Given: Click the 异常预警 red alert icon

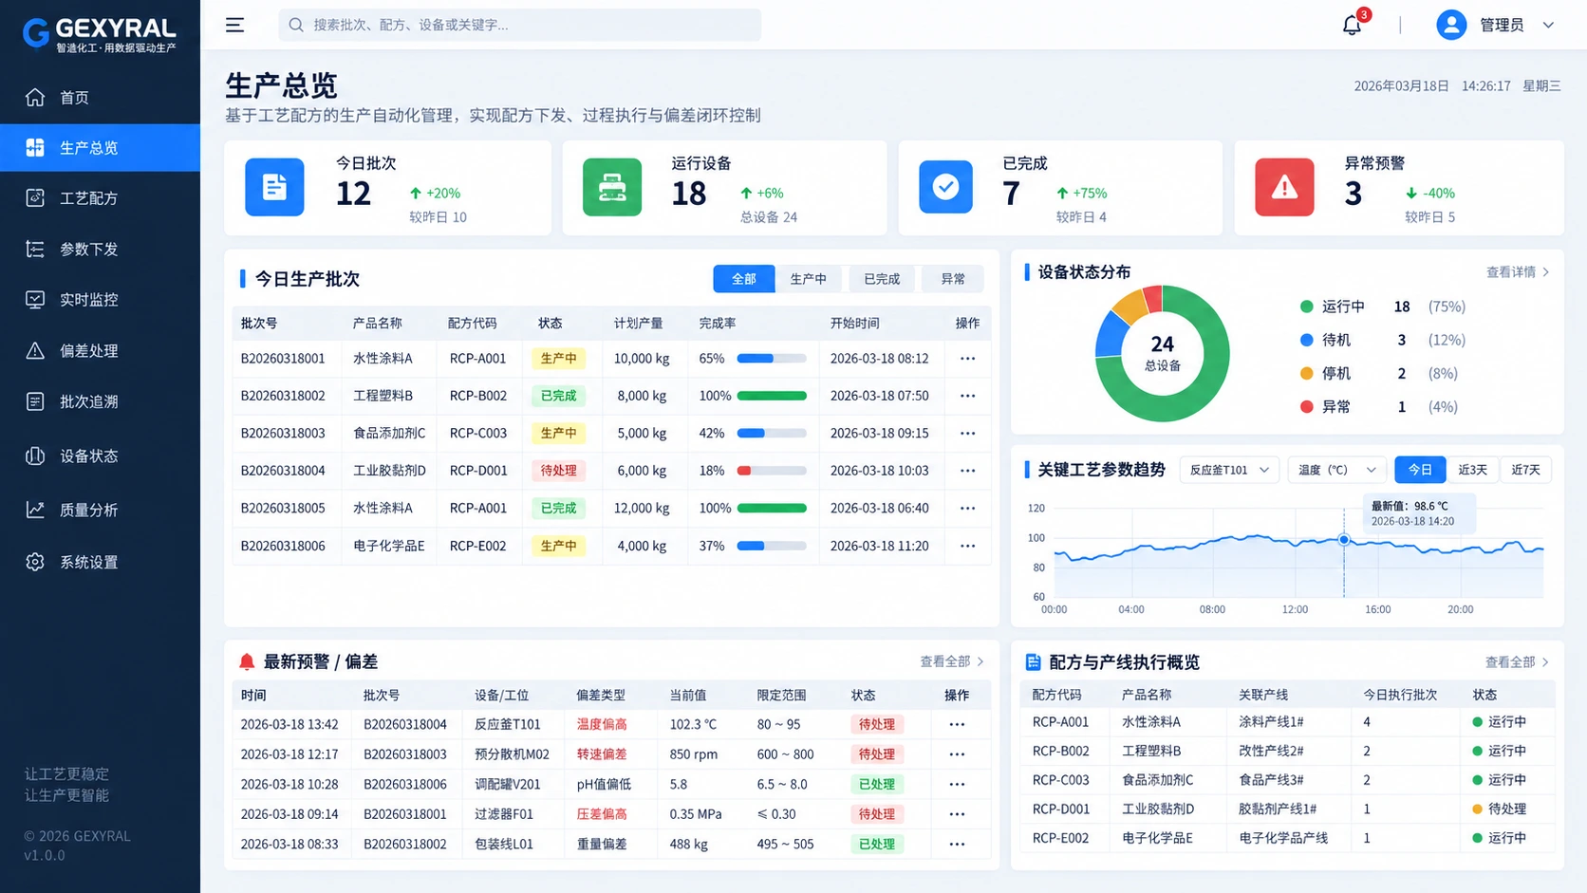Looking at the screenshot, I should [x=1284, y=187].
